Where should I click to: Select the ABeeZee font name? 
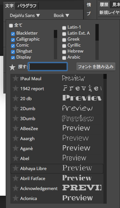[29, 128]
